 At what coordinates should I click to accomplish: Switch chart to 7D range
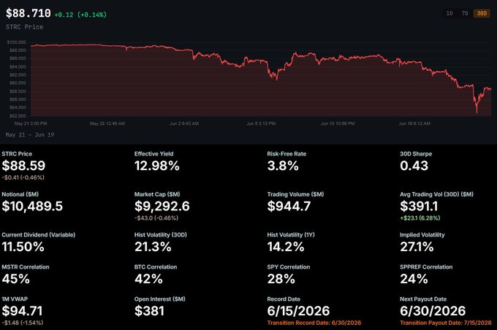(465, 13)
